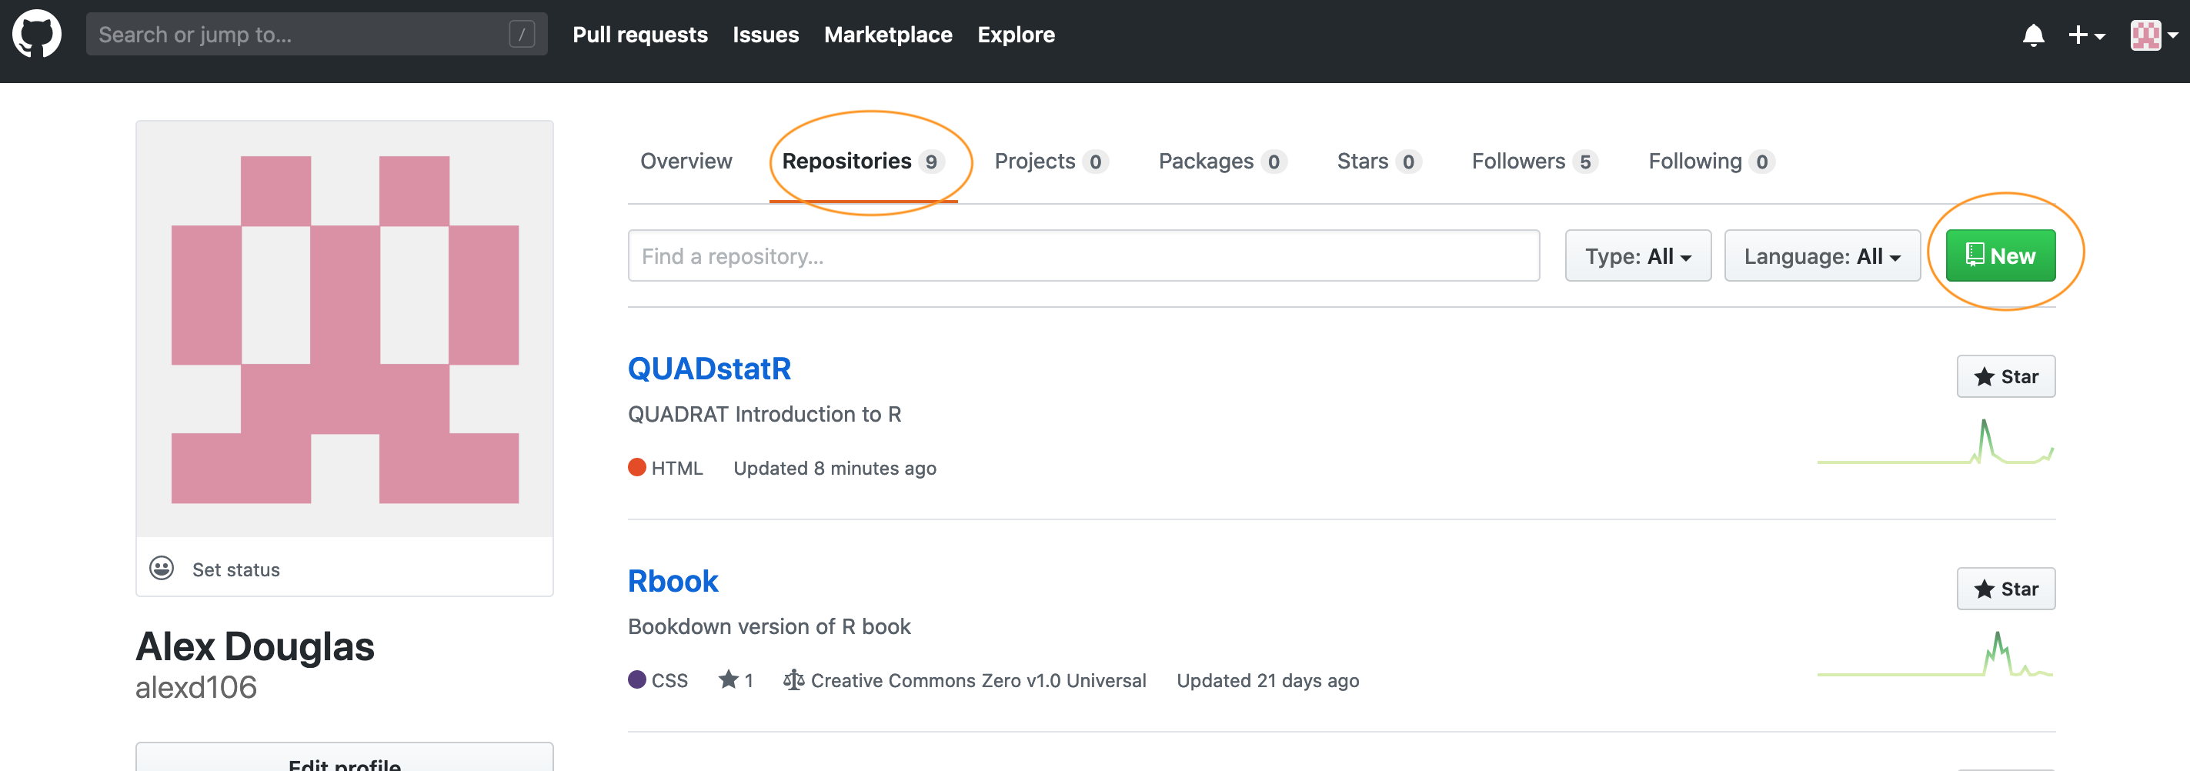Click the QUADstatR activity sparkline graph
2190x771 pixels.
(x=1935, y=444)
